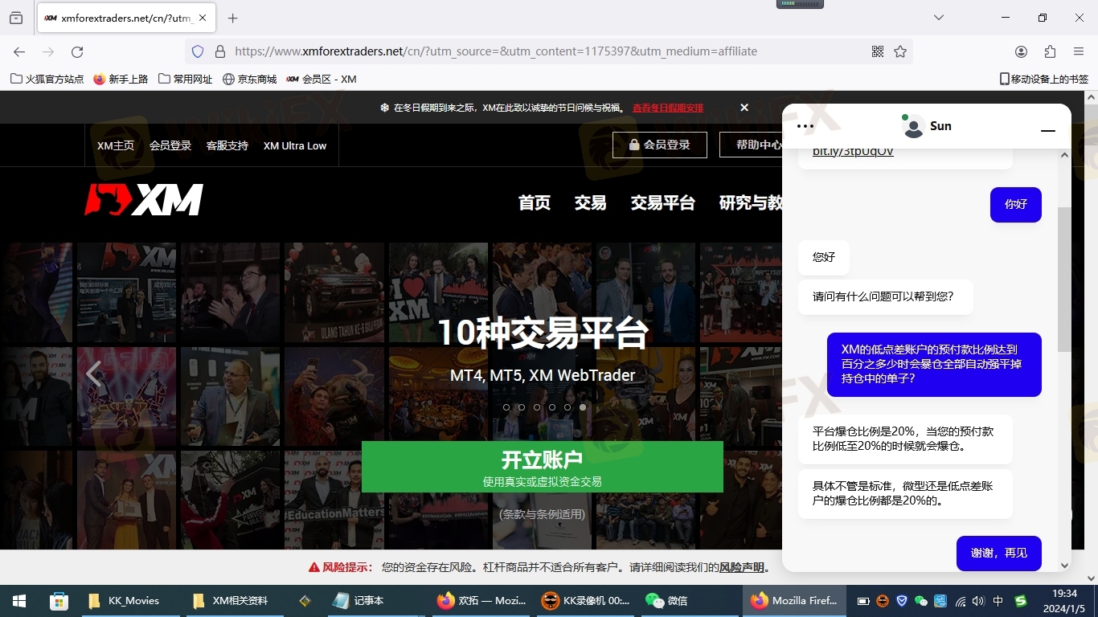The height and width of the screenshot is (617, 1098).
Task: Open XM Ultra Low in top bar
Action: coord(295,145)
